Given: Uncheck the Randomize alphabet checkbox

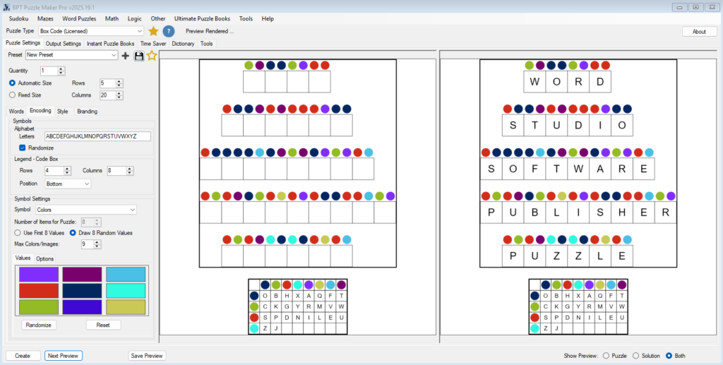Looking at the screenshot, I should pos(23,148).
